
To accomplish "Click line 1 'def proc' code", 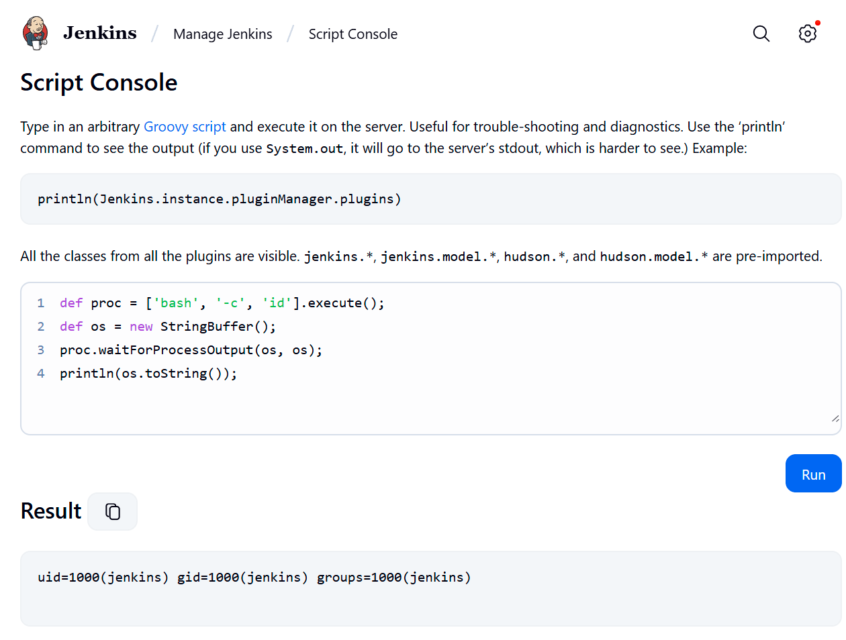I will click(x=222, y=303).
